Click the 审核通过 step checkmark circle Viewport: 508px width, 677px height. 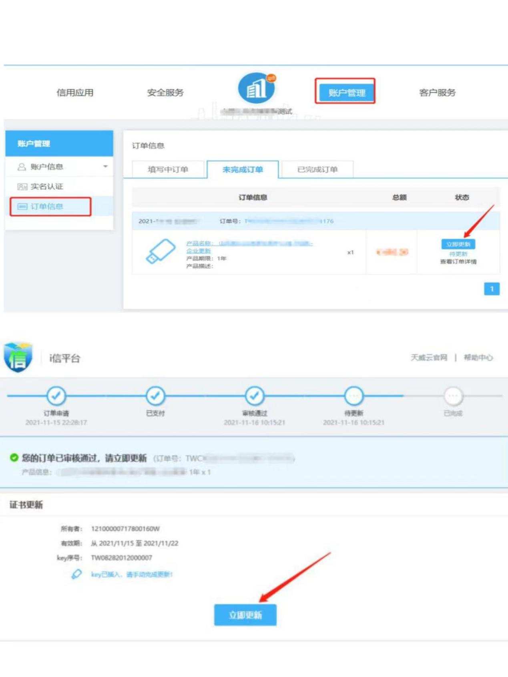pos(255,396)
